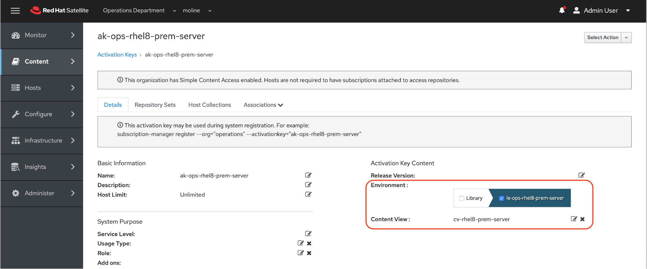Expand the Associations dropdown tab
The height and width of the screenshot is (269, 647).
[x=263, y=105]
